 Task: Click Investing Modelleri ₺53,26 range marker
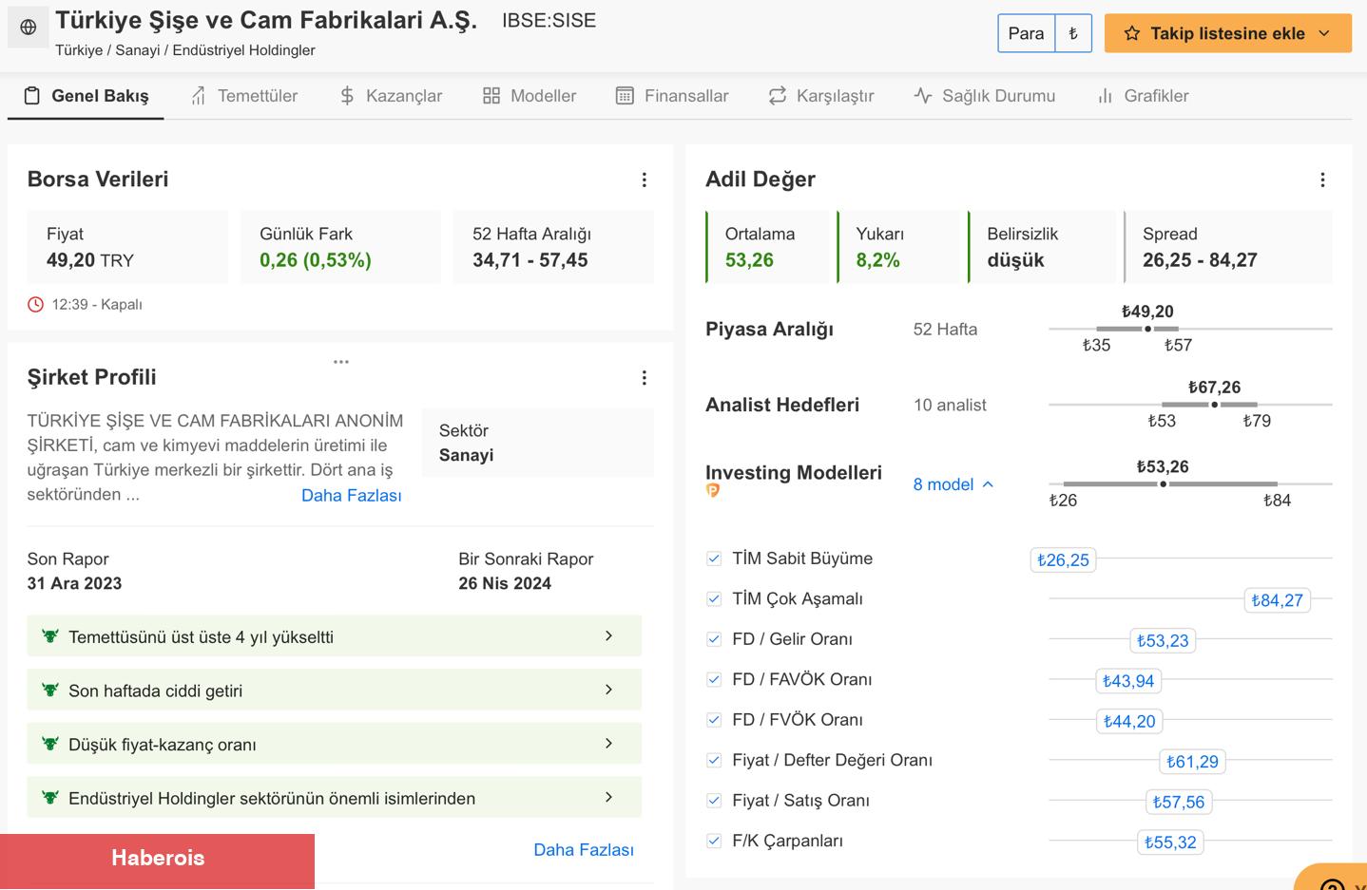click(1163, 484)
